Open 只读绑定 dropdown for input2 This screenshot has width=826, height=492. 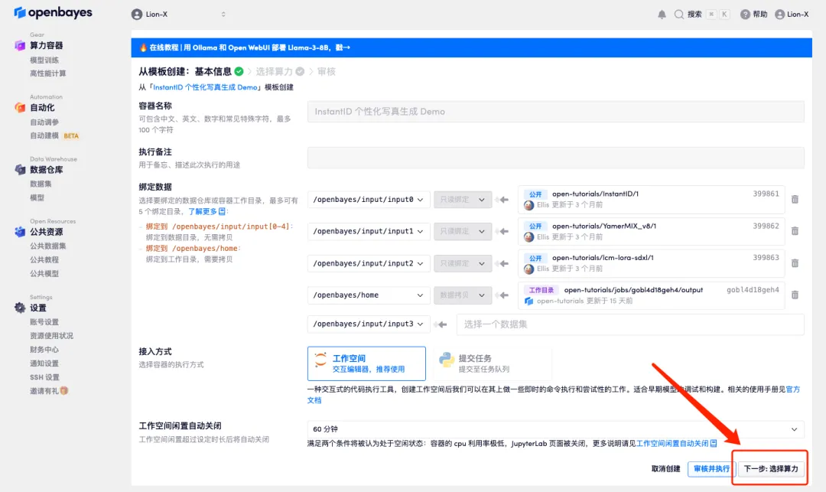click(x=463, y=263)
